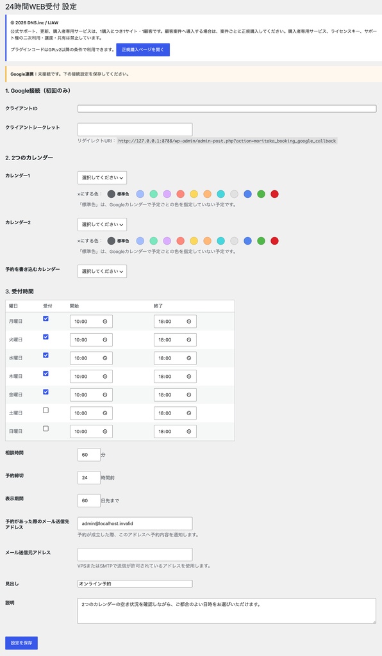Open clock picker for Thursday start time
Viewport: 382px width, 656px height.
[105, 377]
